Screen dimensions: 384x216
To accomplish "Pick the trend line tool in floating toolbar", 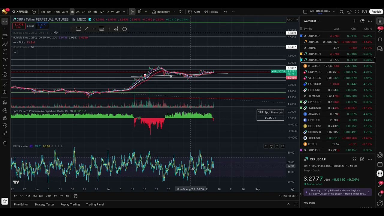I will point(86,29).
